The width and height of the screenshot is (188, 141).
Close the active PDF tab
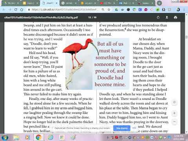point(56,3)
